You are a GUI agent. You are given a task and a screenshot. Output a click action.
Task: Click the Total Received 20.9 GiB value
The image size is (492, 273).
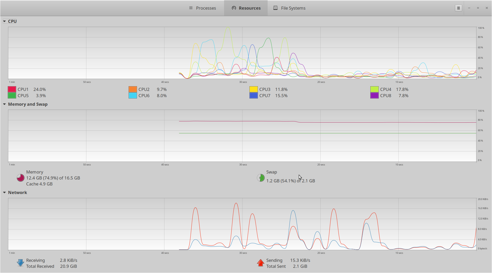click(68, 266)
